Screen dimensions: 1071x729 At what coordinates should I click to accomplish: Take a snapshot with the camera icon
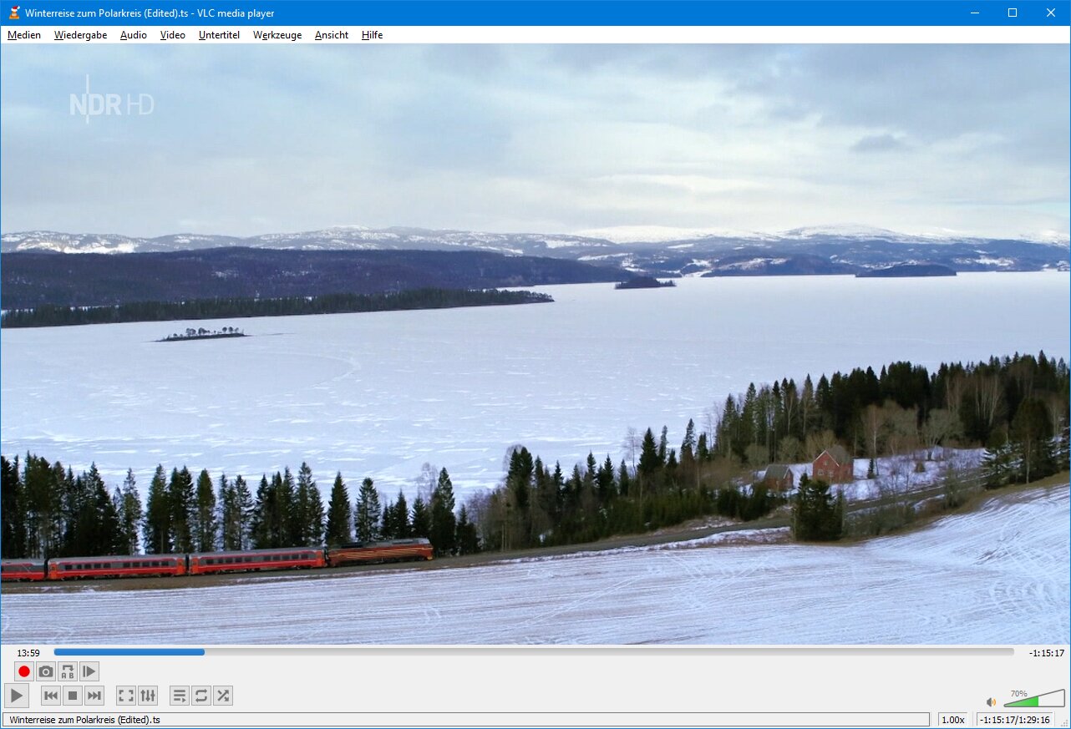tap(46, 671)
